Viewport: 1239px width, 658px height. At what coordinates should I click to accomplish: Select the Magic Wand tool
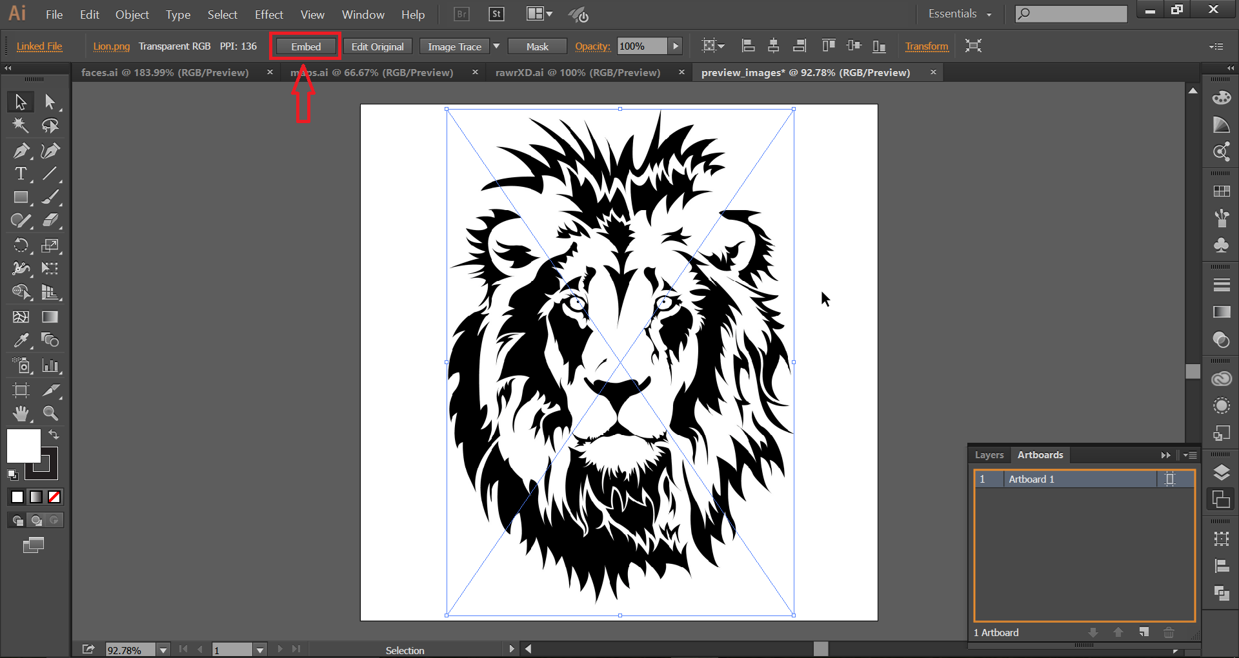(x=21, y=126)
